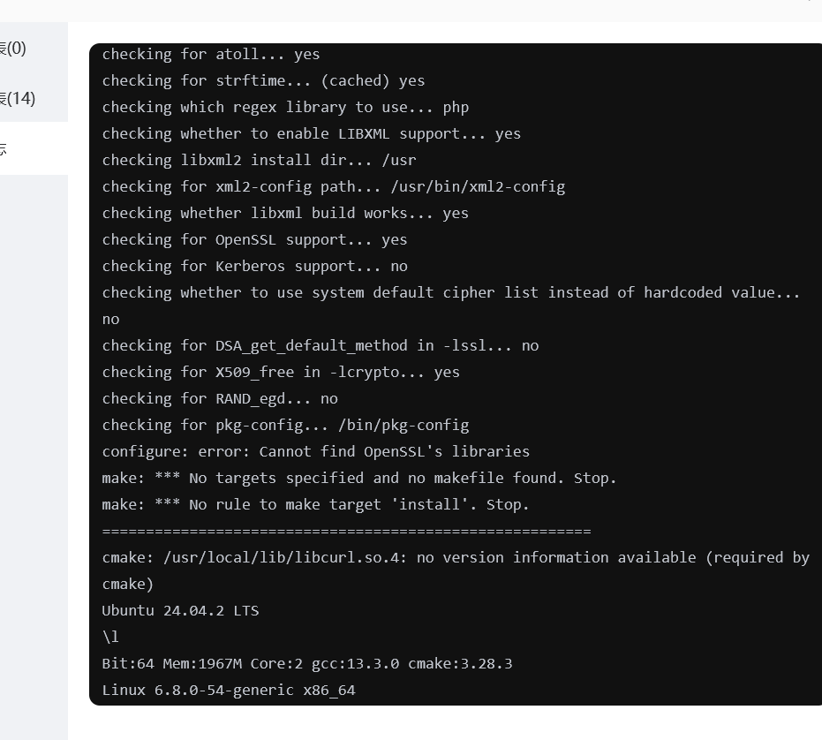The height and width of the screenshot is (740, 822).
Task: Click the 'which regex library to use' line
Action: [285, 108]
